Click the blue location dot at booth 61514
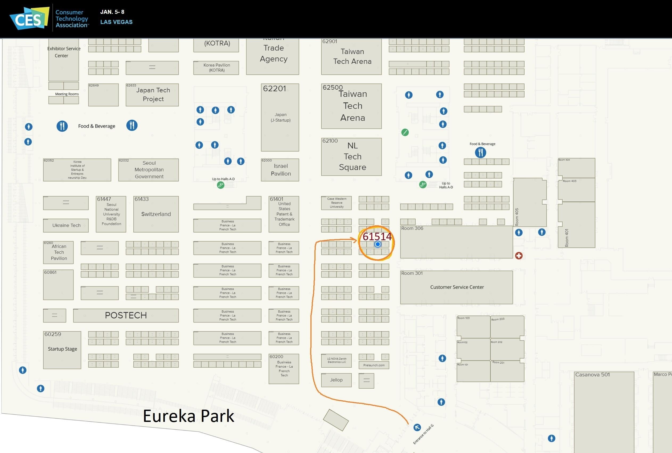The height and width of the screenshot is (453, 672). 378,244
